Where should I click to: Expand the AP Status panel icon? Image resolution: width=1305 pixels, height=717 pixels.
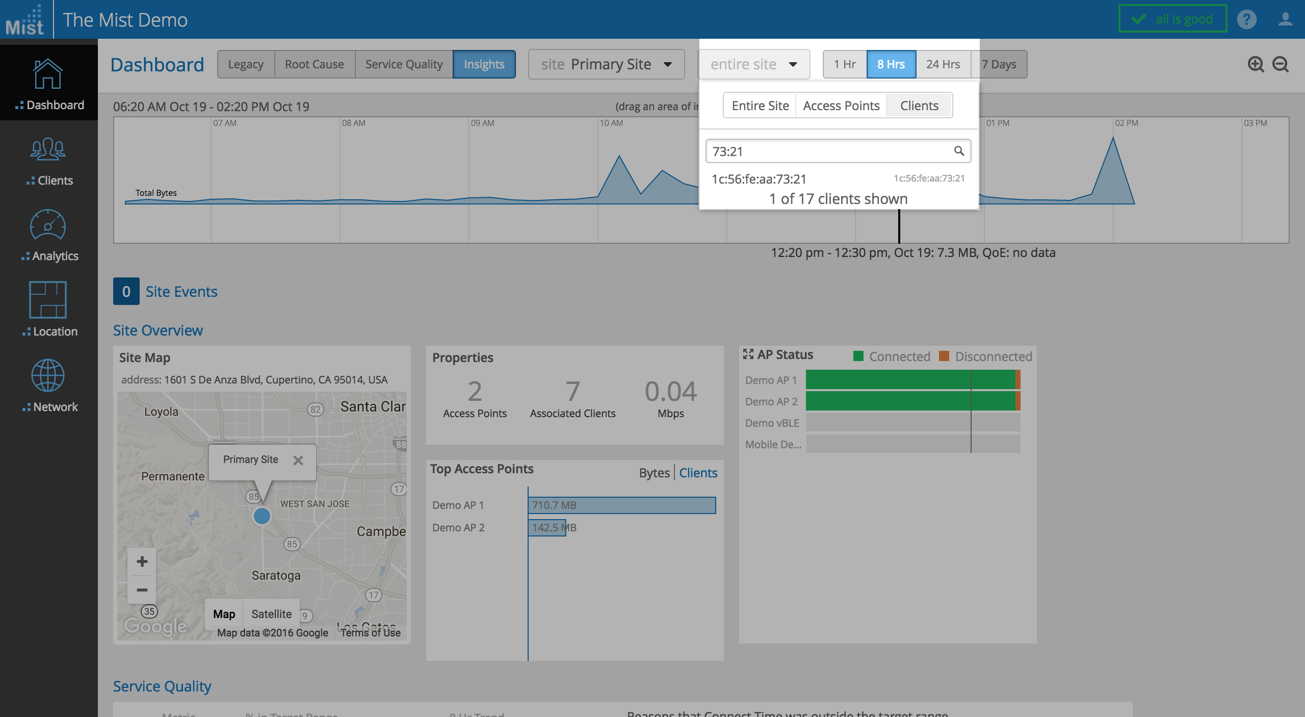[x=748, y=354]
